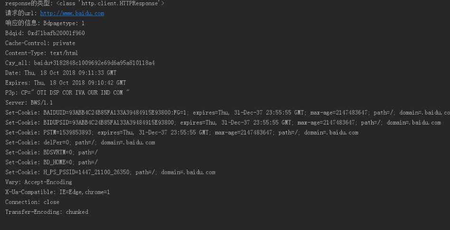Click the response type line with HTTPResponse
The width and height of the screenshot is (450, 230).
(x=84, y=3)
